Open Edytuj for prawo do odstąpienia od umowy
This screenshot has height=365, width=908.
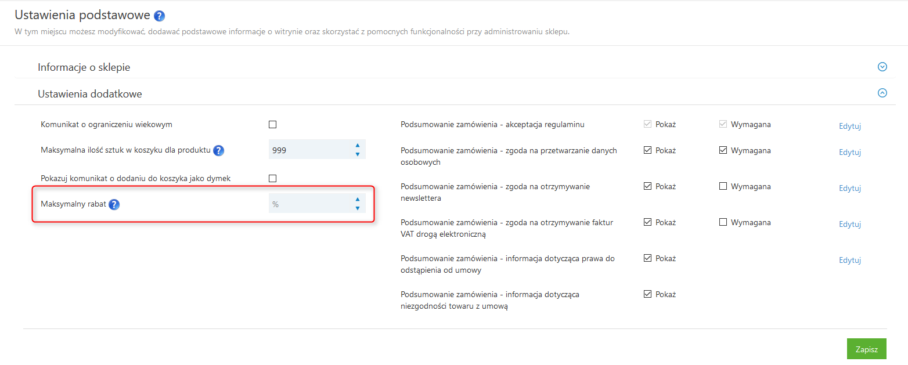(849, 260)
